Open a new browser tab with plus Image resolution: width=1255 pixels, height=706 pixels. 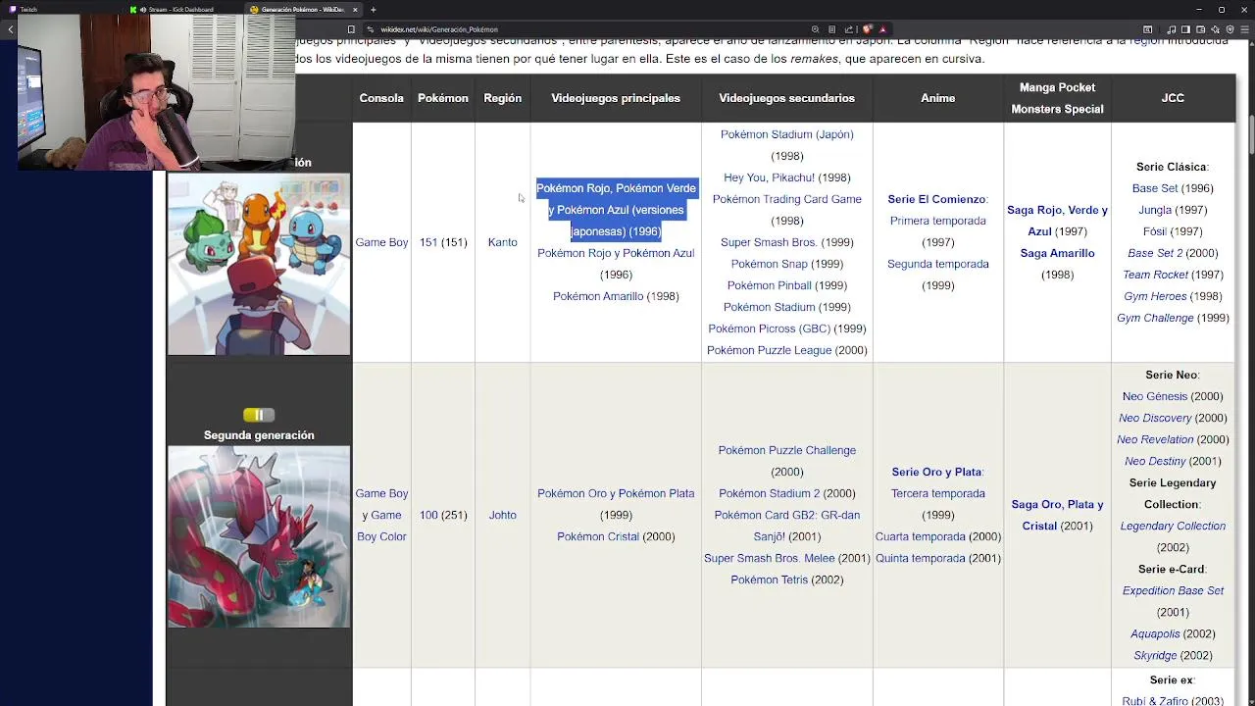click(x=373, y=10)
